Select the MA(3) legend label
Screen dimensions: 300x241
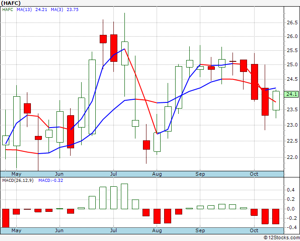pyautogui.click(x=57, y=10)
